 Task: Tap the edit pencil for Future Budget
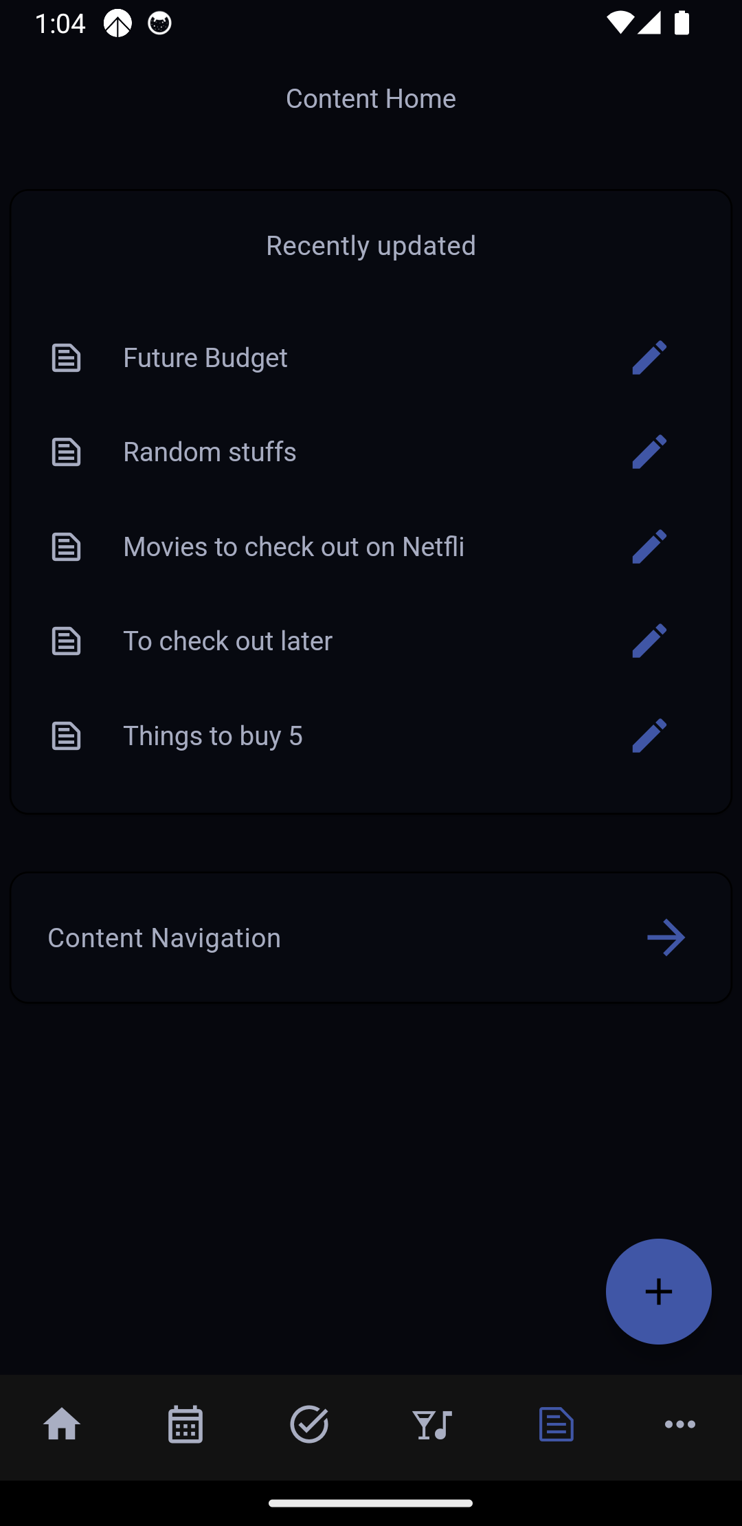point(649,357)
